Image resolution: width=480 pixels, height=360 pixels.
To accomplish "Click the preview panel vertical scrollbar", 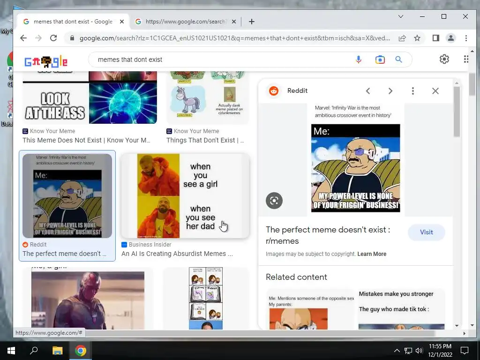I will [x=457, y=112].
